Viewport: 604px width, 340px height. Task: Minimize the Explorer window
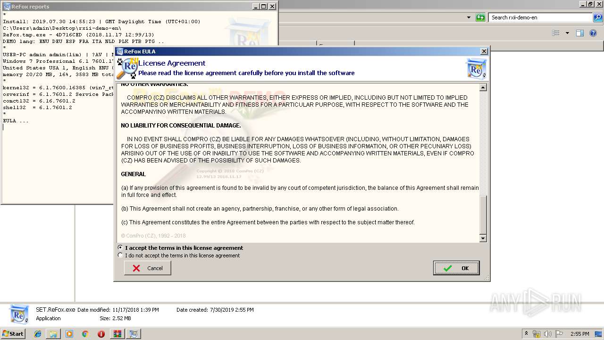click(x=582, y=4)
